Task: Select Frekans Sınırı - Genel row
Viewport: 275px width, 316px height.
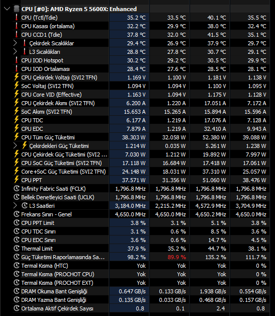Action: click(141, 214)
